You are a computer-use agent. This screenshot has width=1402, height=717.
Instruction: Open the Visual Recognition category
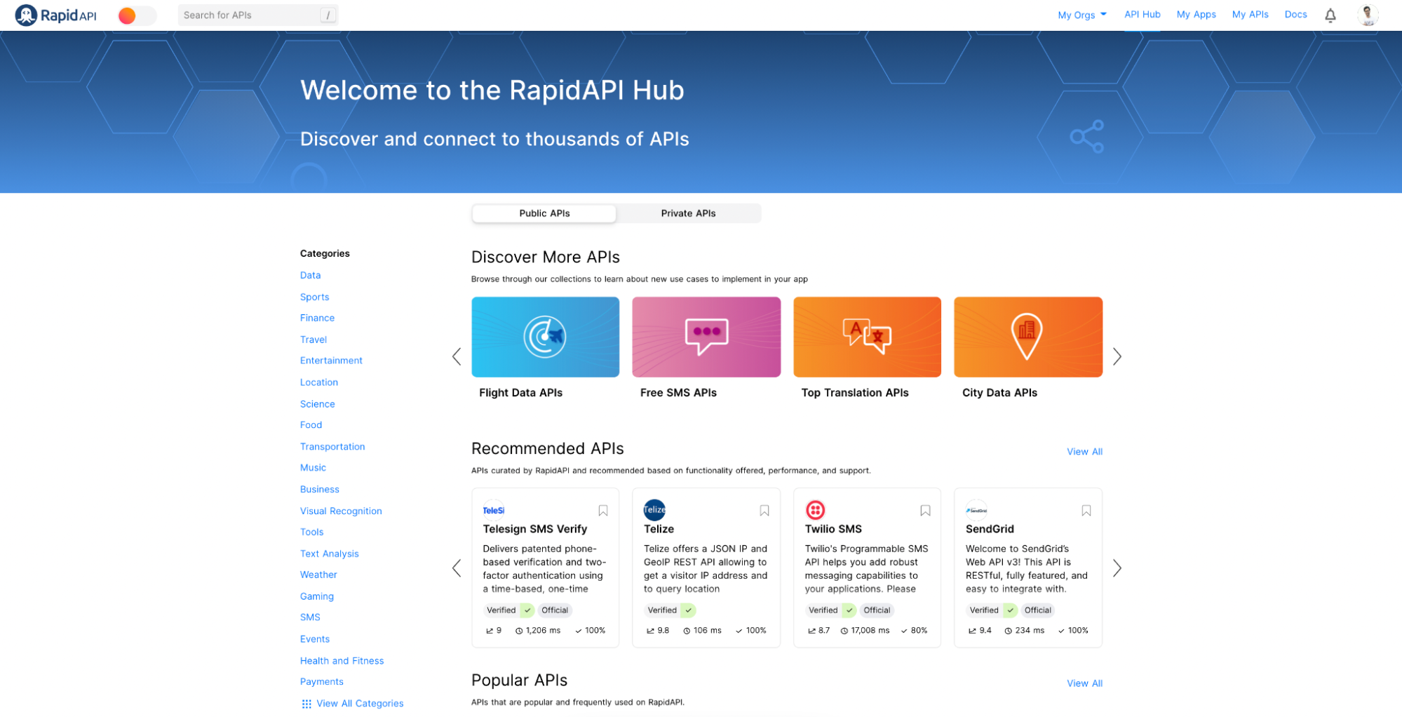[341, 511]
